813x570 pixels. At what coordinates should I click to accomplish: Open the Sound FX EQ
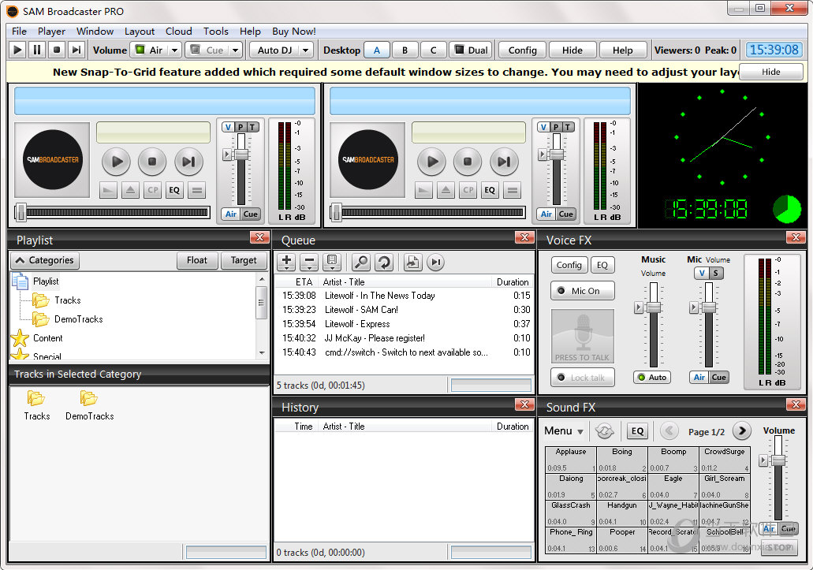pyautogui.click(x=637, y=430)
